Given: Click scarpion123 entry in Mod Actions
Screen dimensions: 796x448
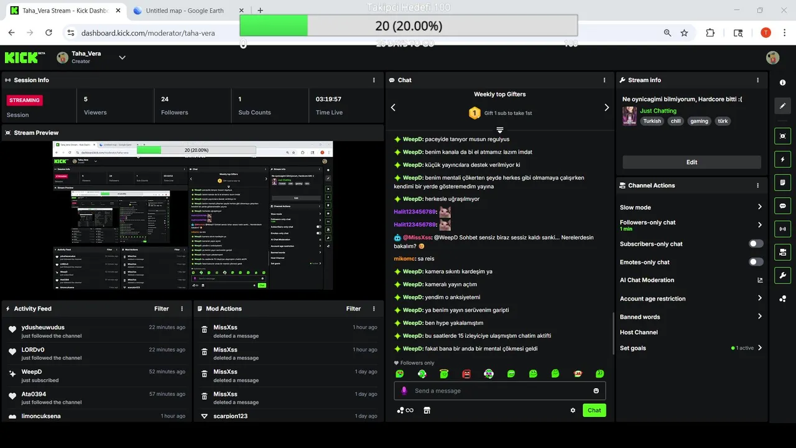Looking at the screenshot, I should tap(230, 416).
